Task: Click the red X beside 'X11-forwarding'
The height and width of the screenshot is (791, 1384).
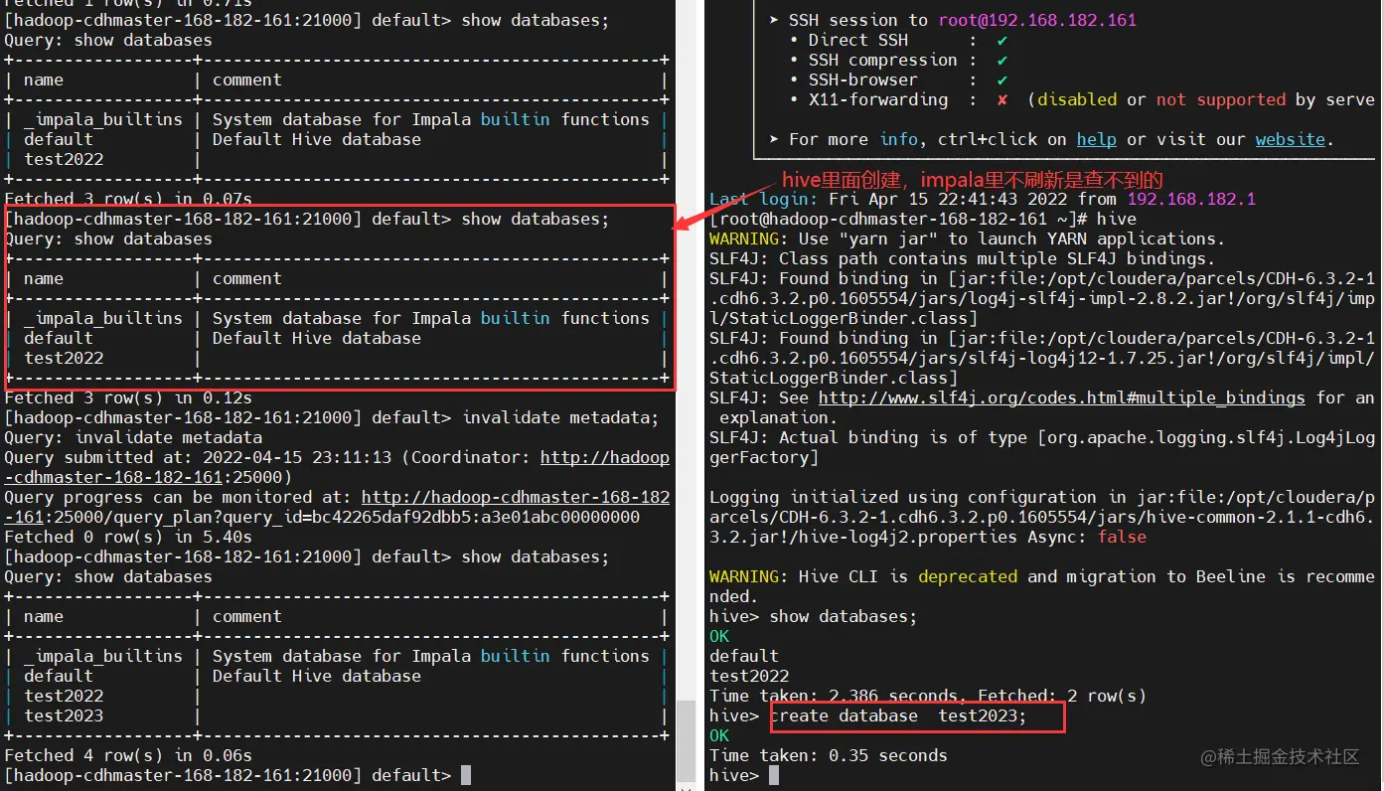Action: (1002, 99)
